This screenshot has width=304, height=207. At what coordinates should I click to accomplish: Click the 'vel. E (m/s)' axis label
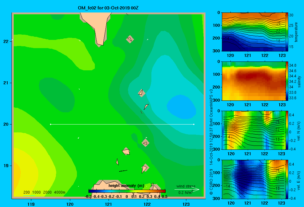pos(299,180)
